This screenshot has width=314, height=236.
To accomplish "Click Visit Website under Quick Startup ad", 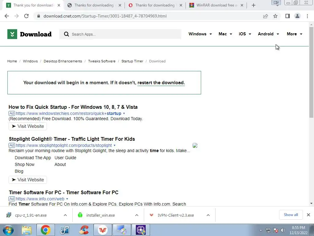I will click(28, 126).
